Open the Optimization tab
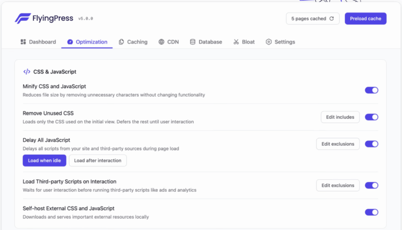Screen dimensions: 402x230 click(x=87, y=42)
